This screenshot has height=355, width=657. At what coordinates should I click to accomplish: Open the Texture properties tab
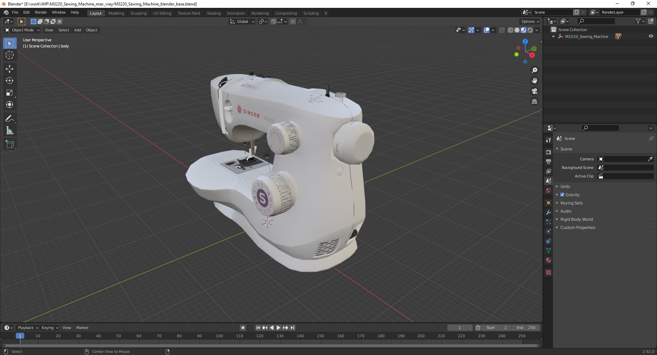(x=549, y=272)
